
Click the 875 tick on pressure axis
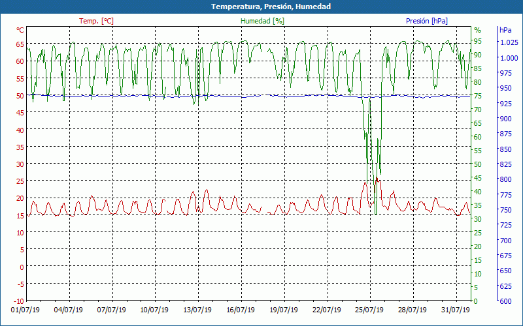pyautogui.click(x=505, y=134)
